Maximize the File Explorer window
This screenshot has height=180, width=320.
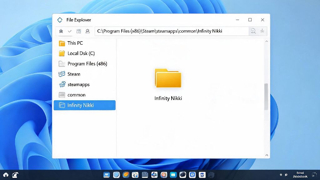tap(250, 20)
